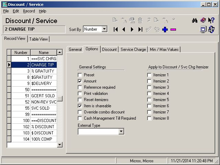220x165 pixels.
Task: Select the % GRATUITY record
Action: pyautogui.click(x=34, y=71)
